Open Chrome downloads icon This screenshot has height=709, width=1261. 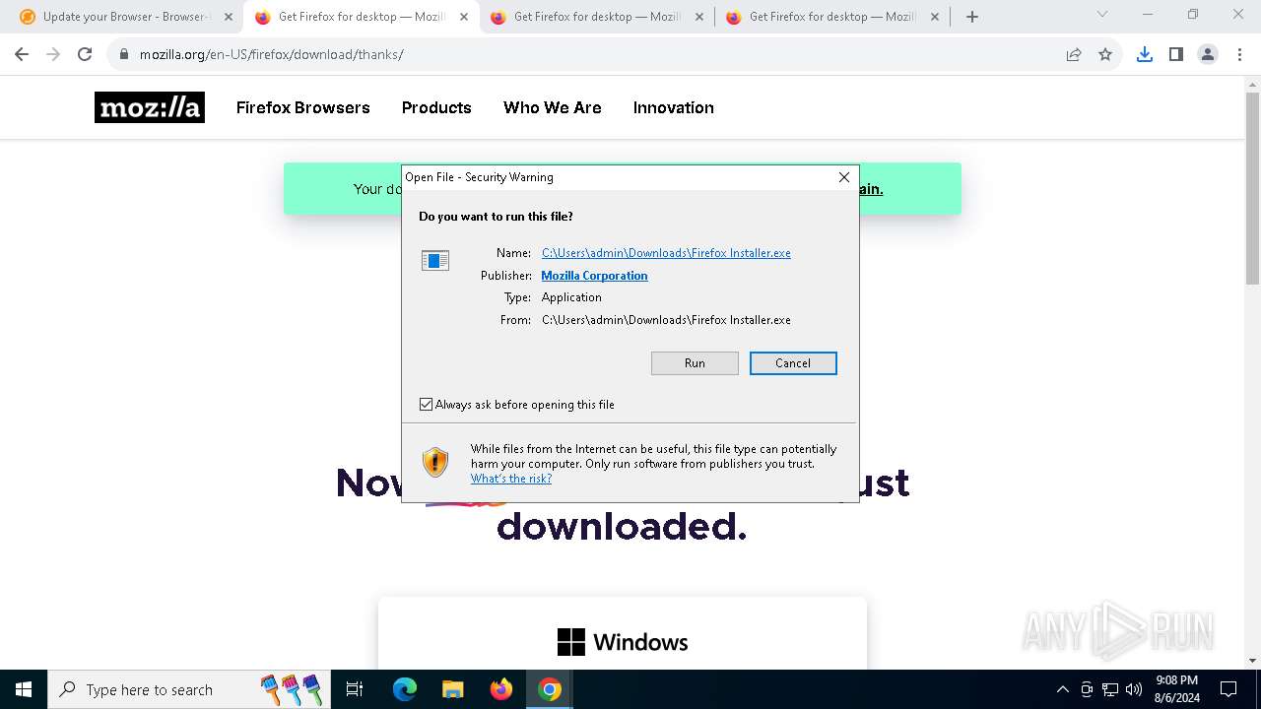1144,54
